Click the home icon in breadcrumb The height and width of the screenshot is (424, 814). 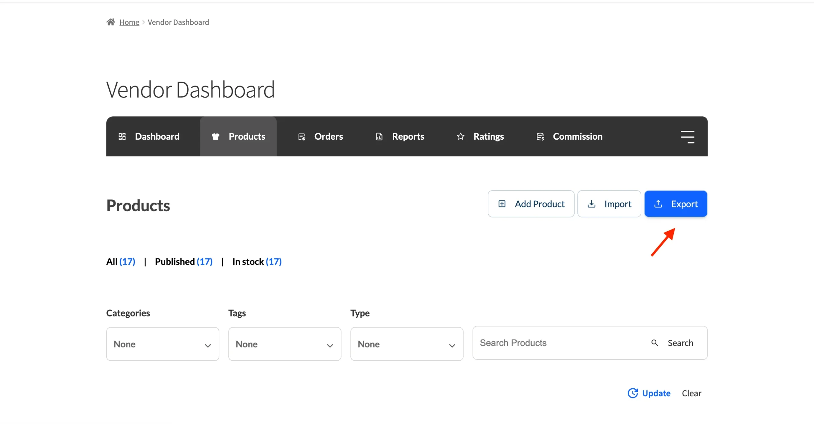click(111, 22)
